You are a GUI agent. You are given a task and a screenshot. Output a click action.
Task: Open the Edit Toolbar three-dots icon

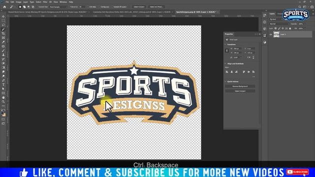click(x=3, y=106)
